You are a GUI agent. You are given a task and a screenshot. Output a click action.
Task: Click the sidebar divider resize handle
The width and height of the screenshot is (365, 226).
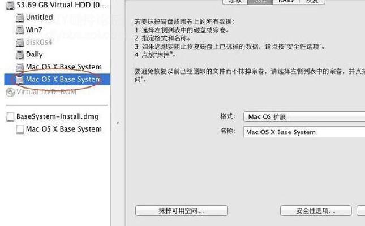(x=118, y=123)
